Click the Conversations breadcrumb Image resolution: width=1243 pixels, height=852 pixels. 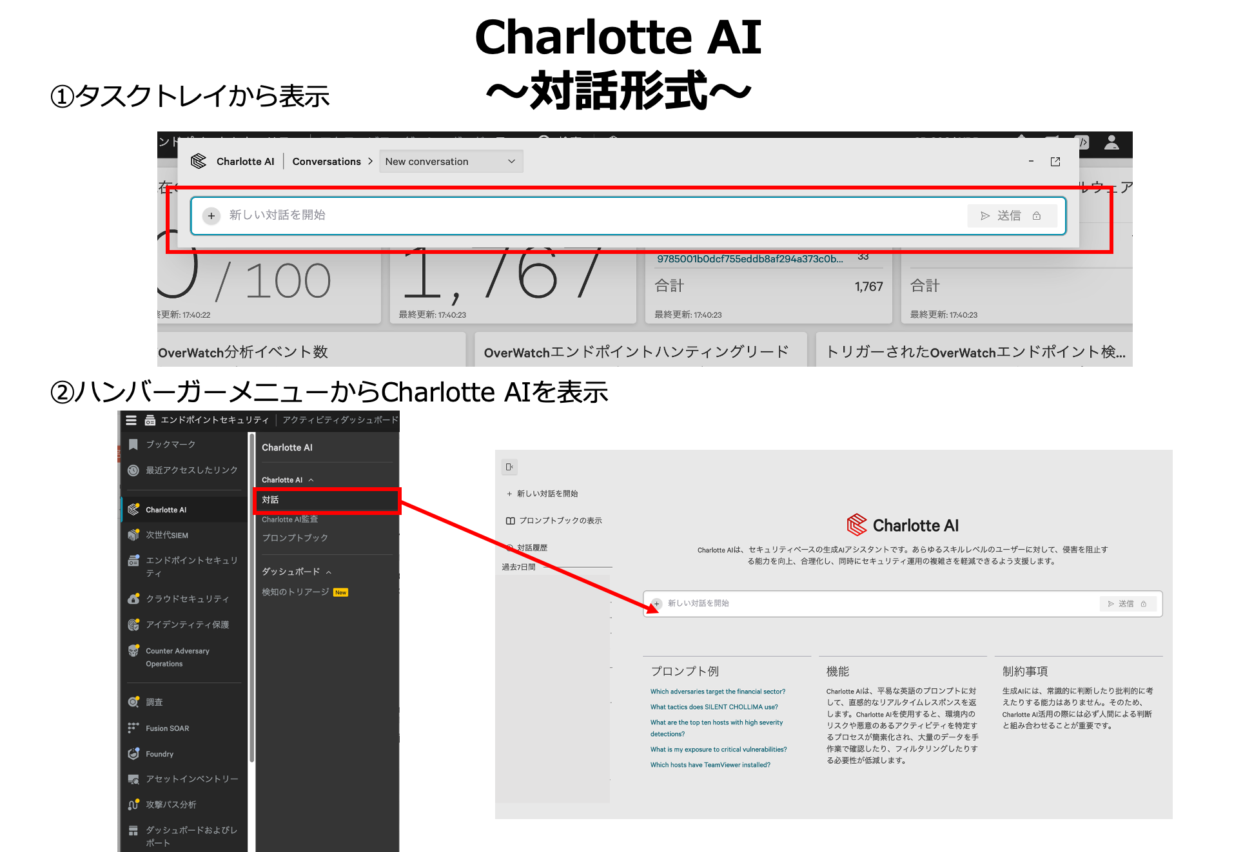[326, 161]
